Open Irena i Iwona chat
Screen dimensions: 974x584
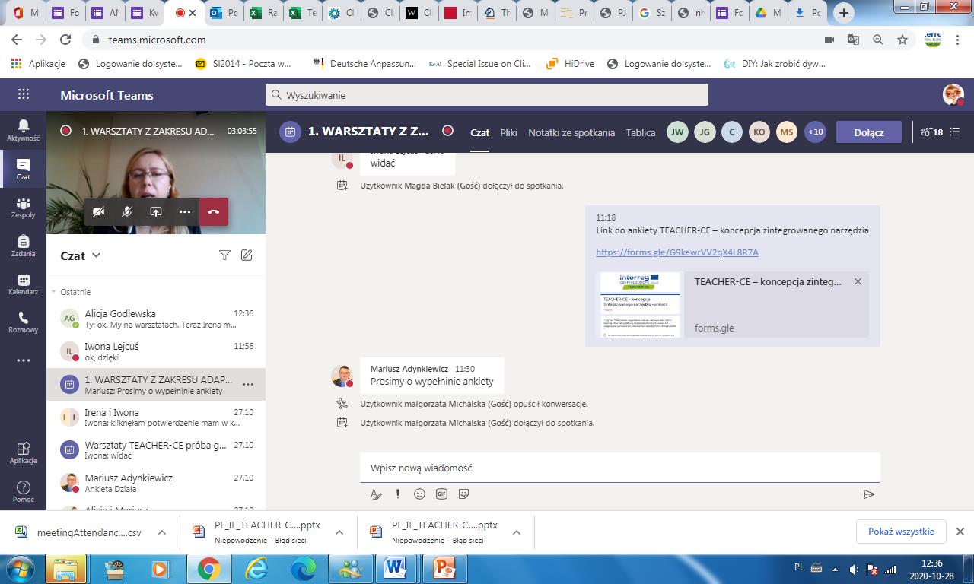coord(156,417)
